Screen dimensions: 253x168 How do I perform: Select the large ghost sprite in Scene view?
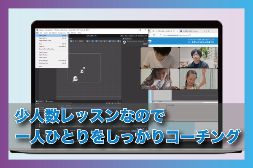[x=75, y=79]
